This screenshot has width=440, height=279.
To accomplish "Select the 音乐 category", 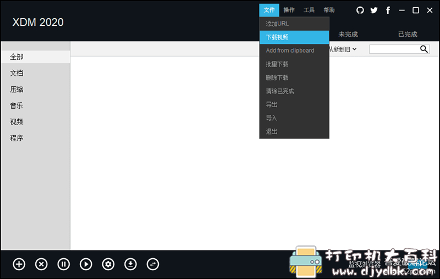I will (35, 105).
